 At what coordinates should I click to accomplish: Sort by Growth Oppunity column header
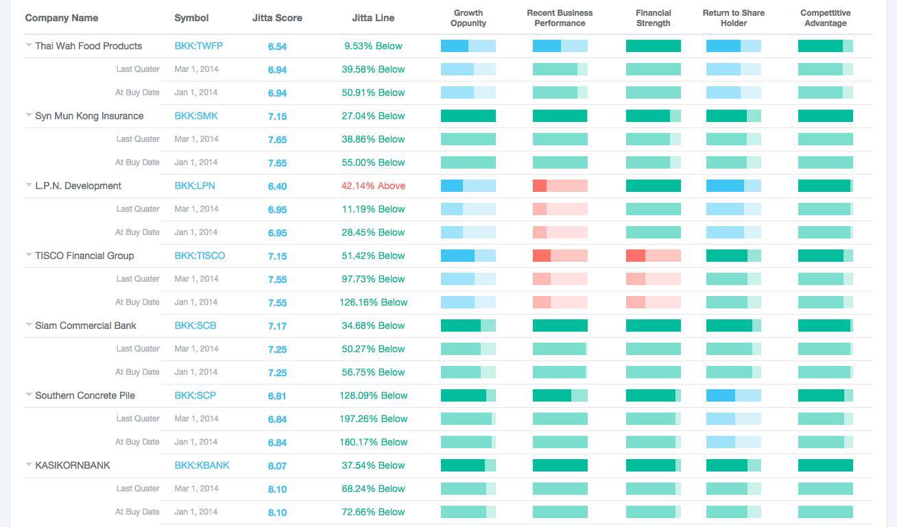tap(468, 18)
